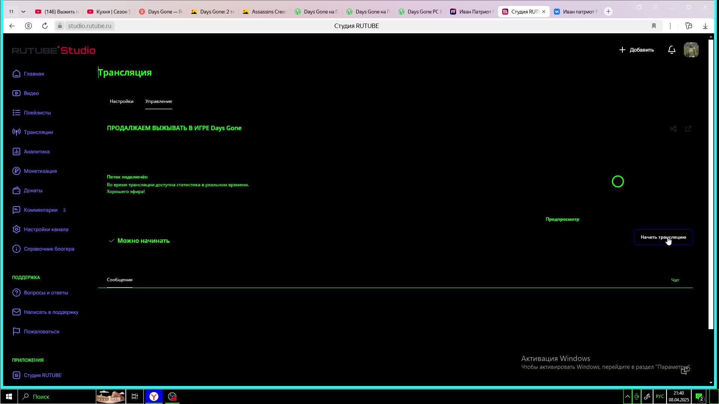The image size is (719, 404).
Task: Click the share stream icon
Action: [x=673, y=129]
